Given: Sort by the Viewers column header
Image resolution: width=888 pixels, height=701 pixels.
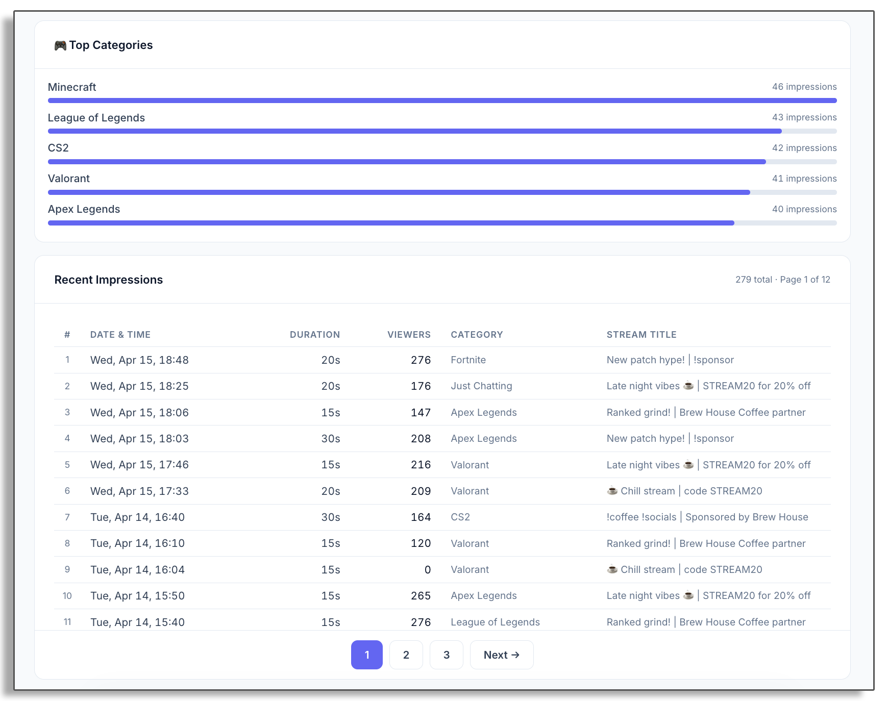Looking at the screenshot, I should click(x=409, y=335).
